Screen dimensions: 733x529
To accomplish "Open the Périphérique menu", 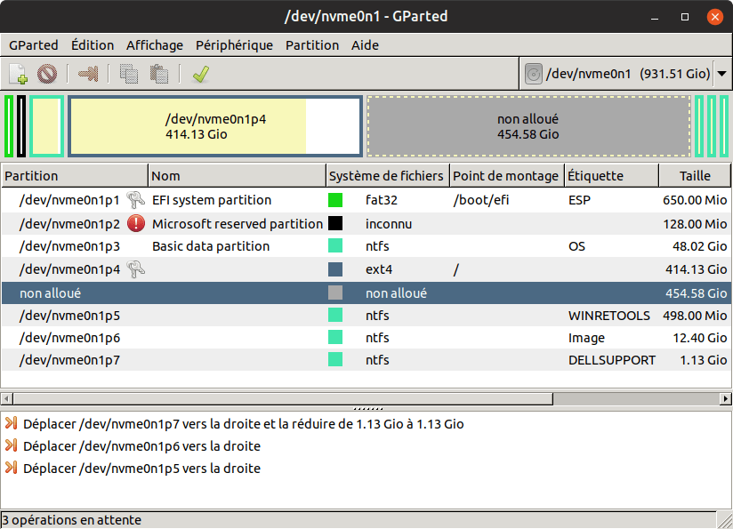I will pos(234,45).
